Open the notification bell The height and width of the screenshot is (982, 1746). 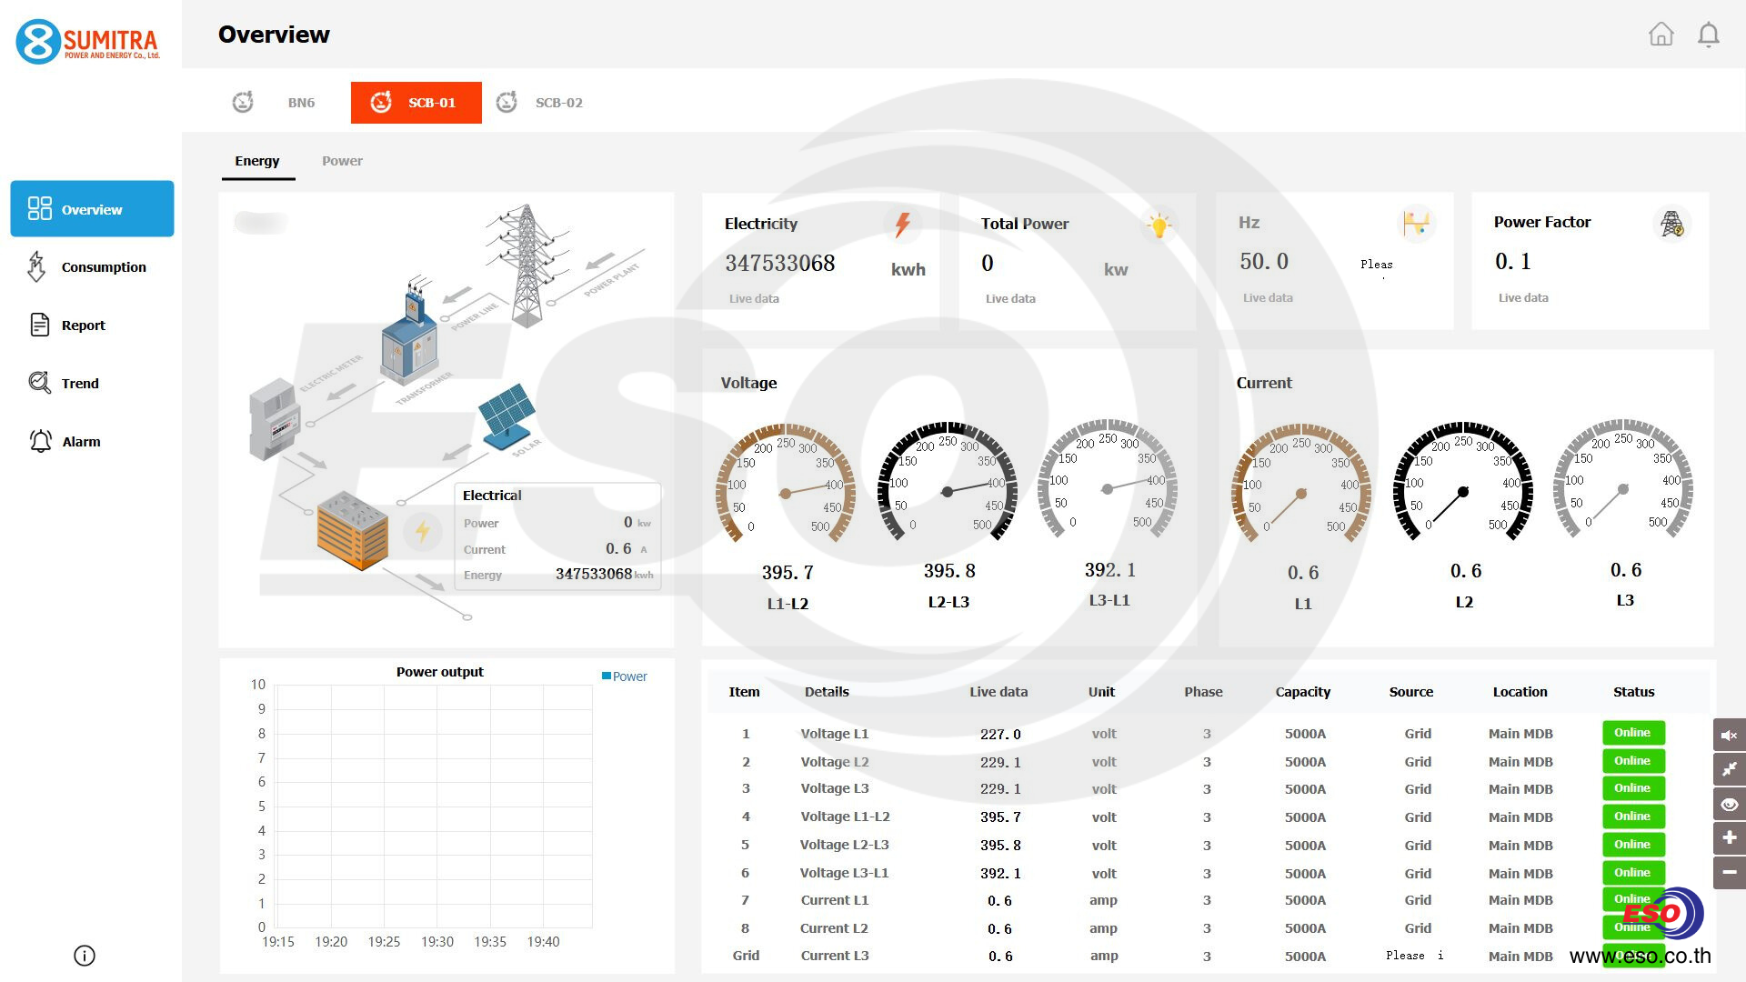coord(1709,35)
